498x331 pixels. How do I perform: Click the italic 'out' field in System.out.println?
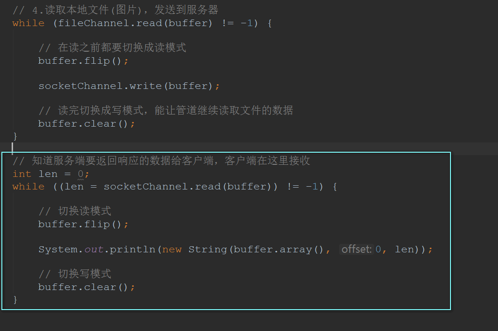pos(94,250)
